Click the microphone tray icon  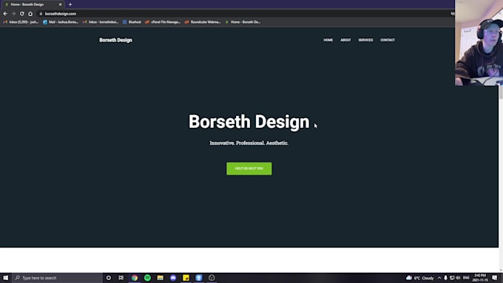[445, 278]
